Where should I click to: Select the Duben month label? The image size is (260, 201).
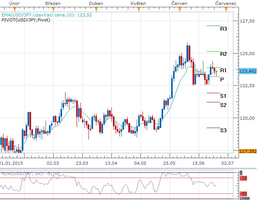[96, 3]
